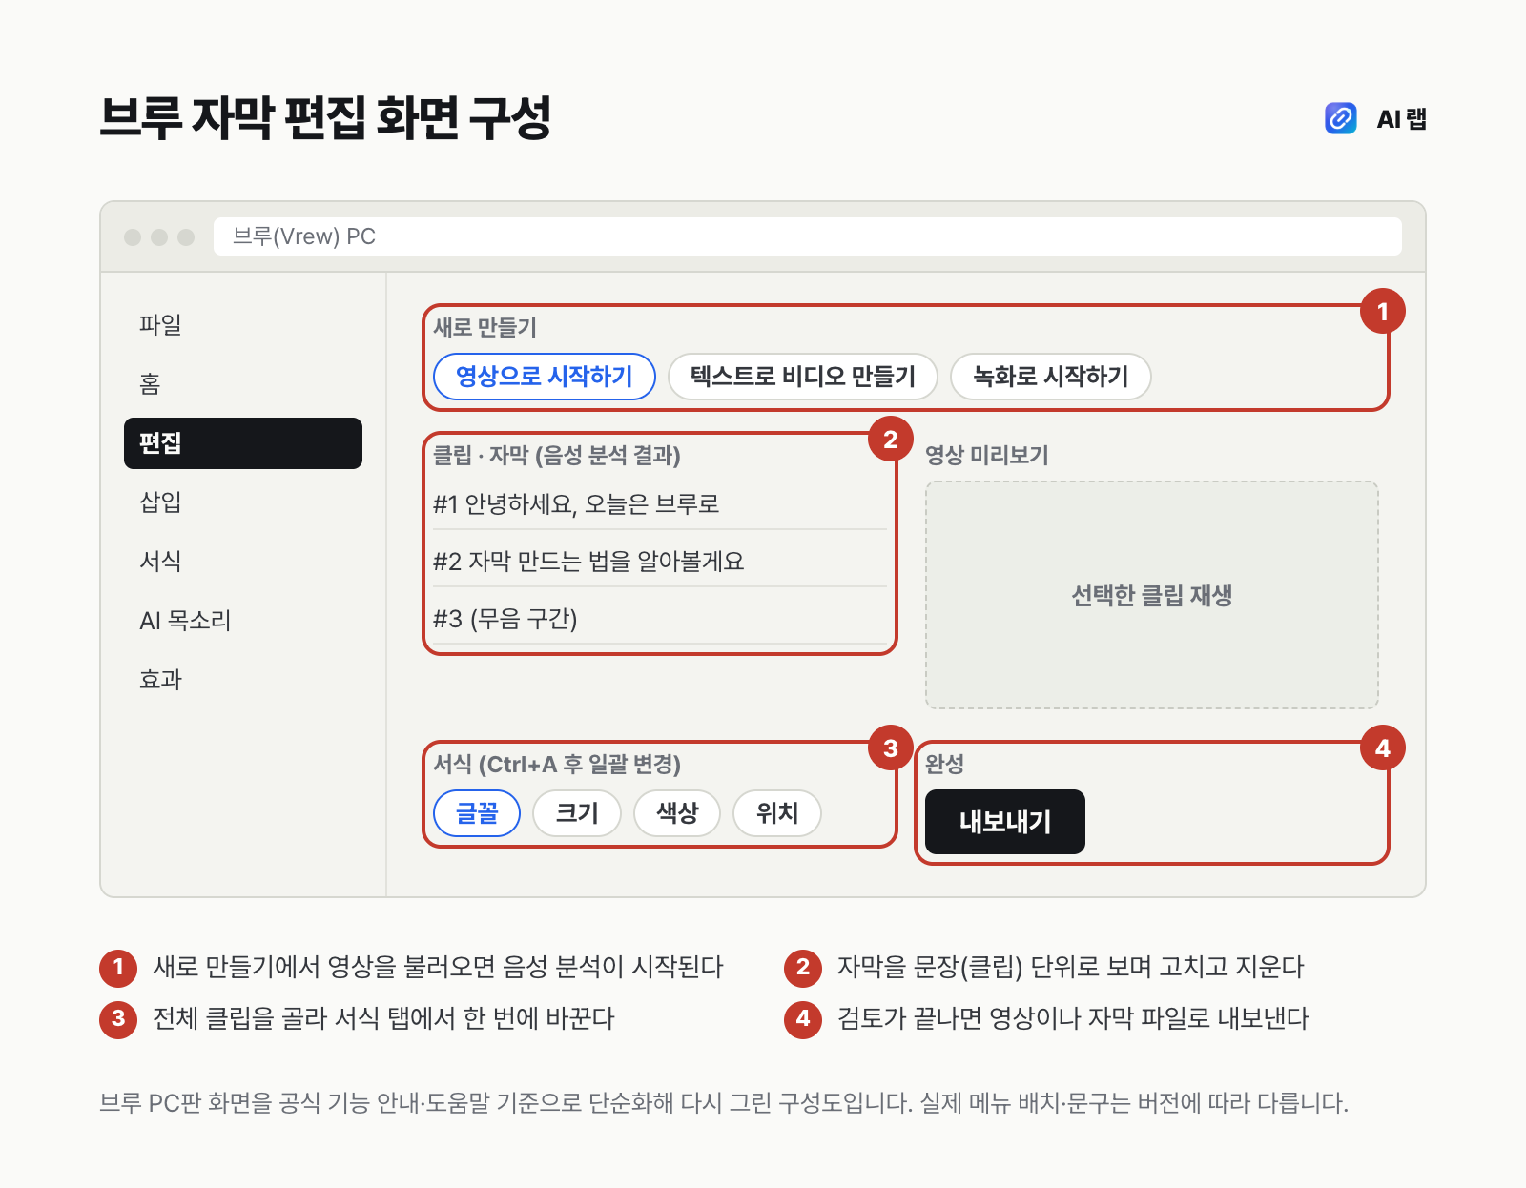
Task: Open the 글꼴 format option
Action: 477,813
